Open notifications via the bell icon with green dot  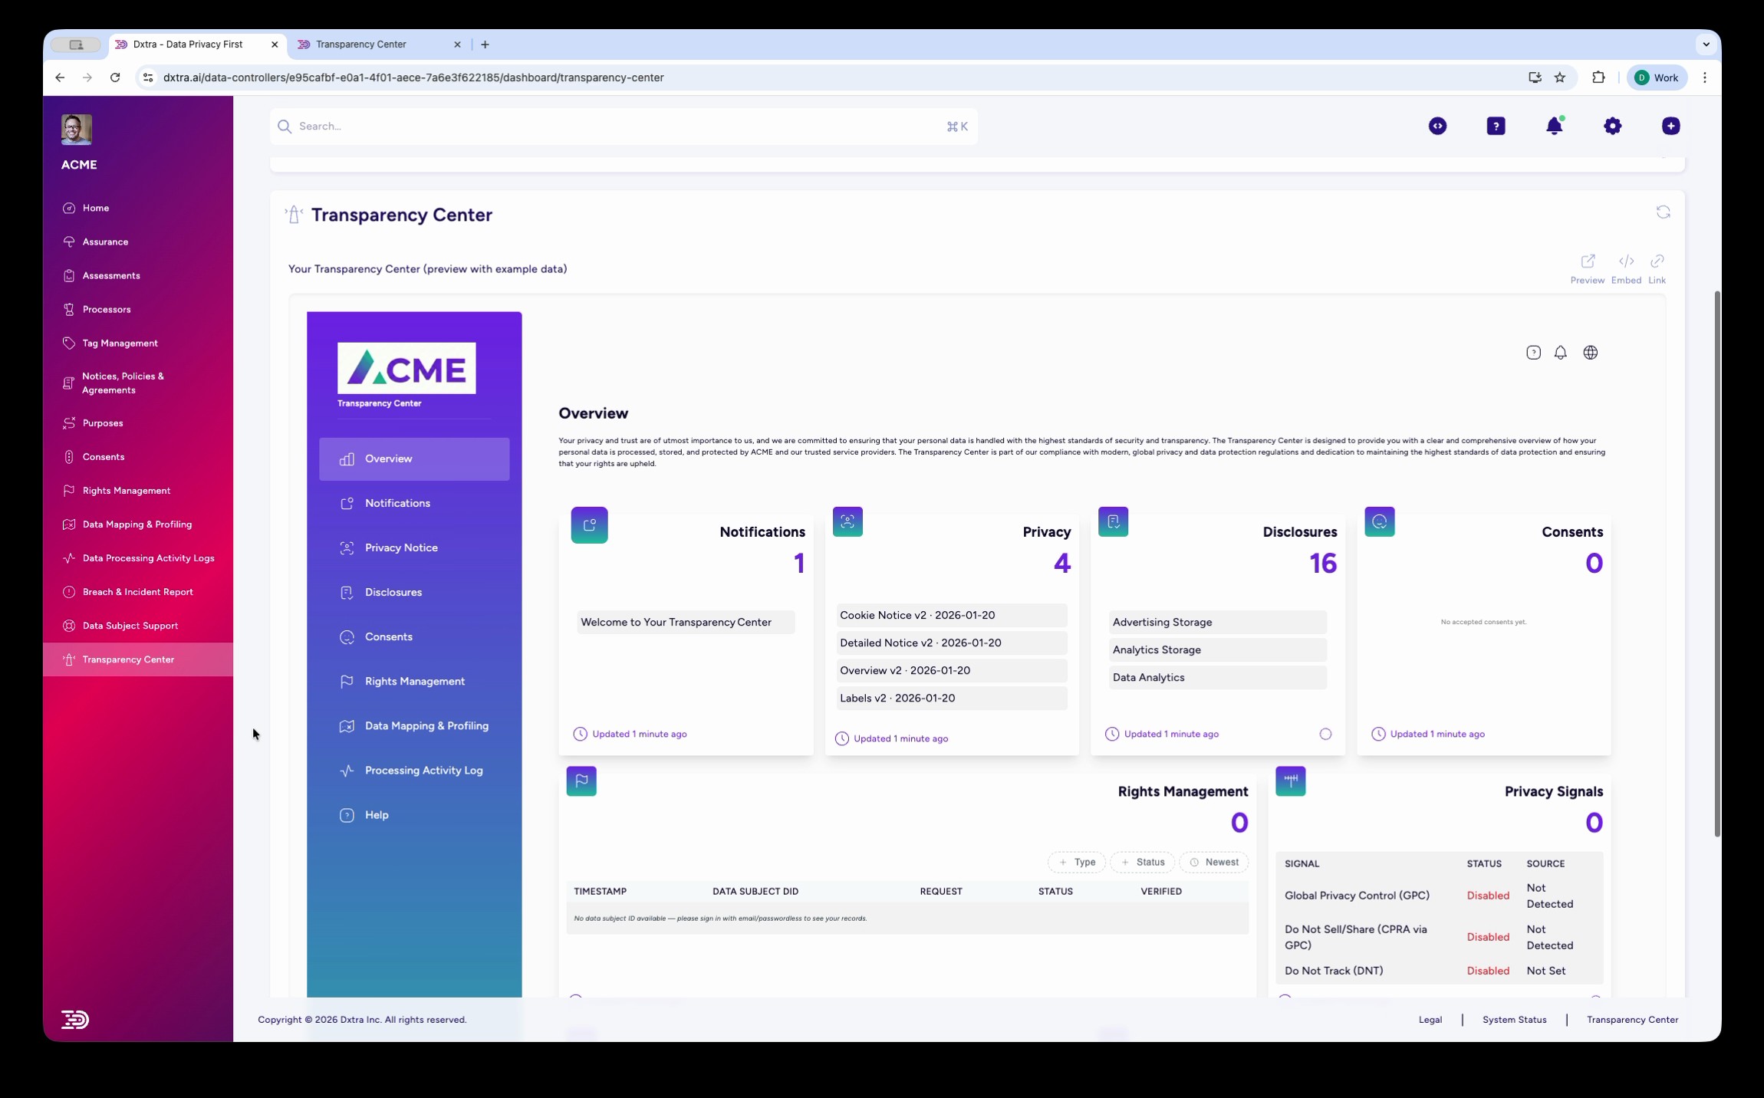click(x=1555, y=126)
